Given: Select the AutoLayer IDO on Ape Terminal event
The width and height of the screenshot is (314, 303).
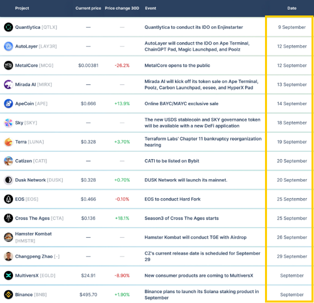Looking at the screenshot, I should [x=197, y=46].
